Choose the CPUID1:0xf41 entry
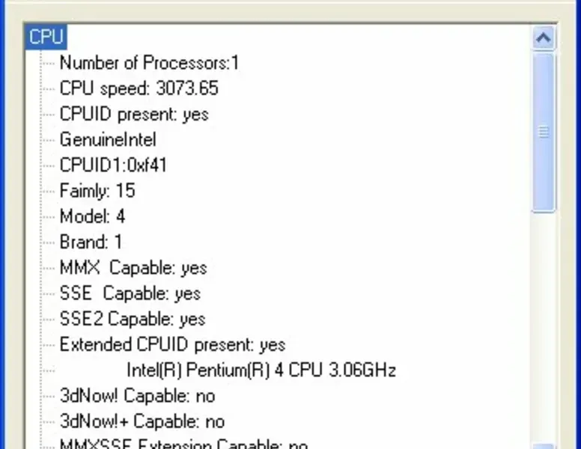 coord(113,165)
